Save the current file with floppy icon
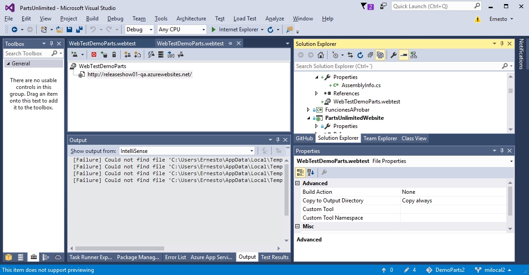This screenshot has height=275, width=529. point(69,29)
